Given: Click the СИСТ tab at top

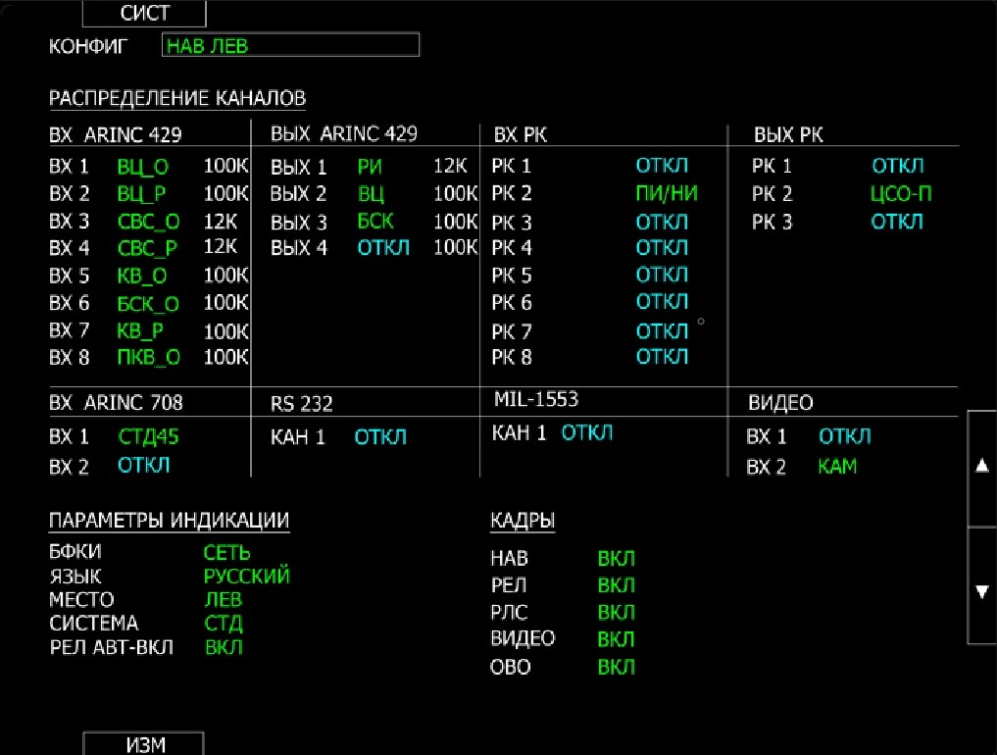Looking at the screenshot, I should (144, 14).
